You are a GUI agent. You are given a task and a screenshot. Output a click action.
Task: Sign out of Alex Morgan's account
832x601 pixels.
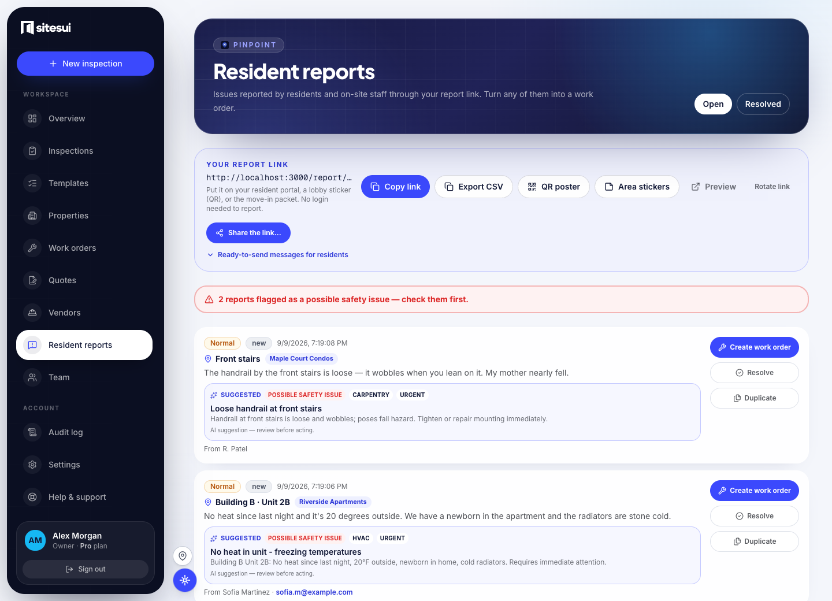[x=86, y=569]
